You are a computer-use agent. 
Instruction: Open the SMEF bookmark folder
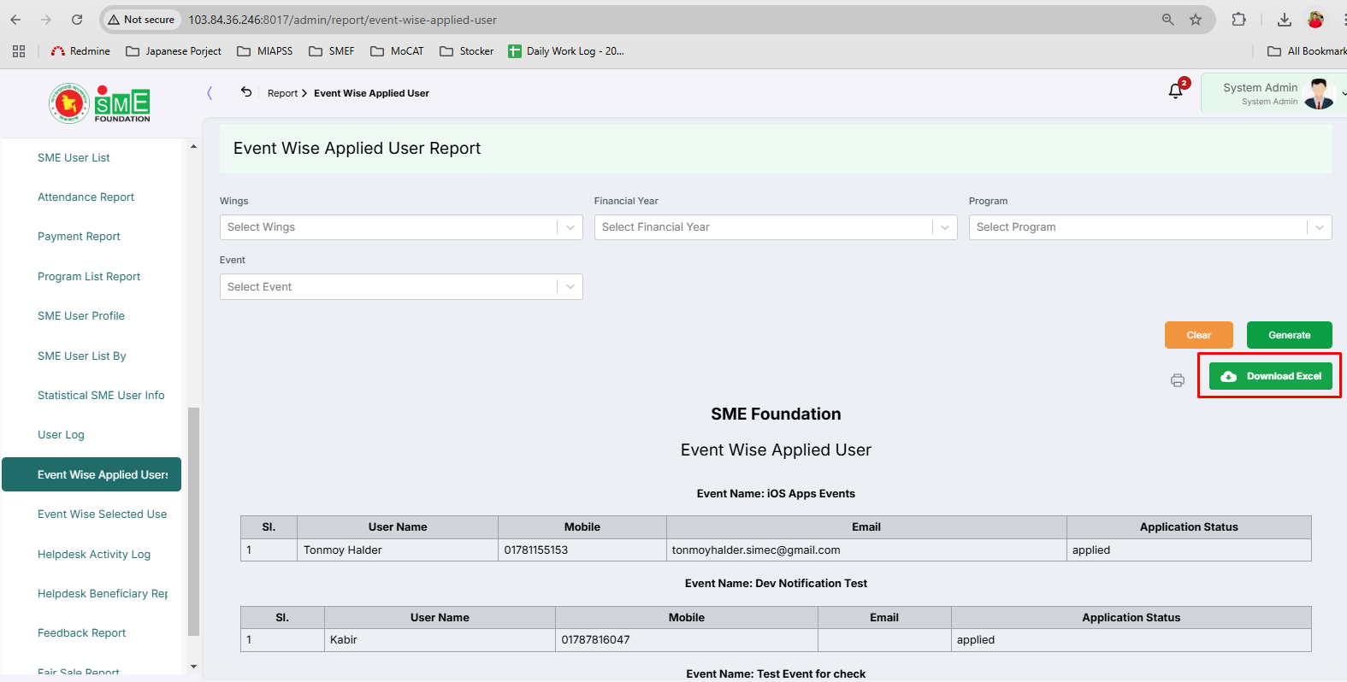point(332,51)
